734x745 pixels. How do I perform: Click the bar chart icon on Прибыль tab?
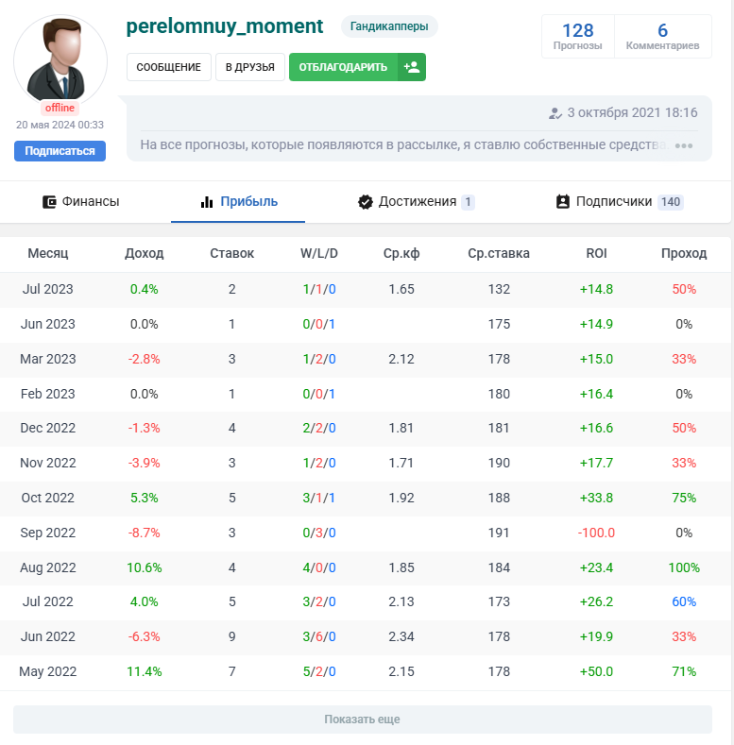pos(207,201)
